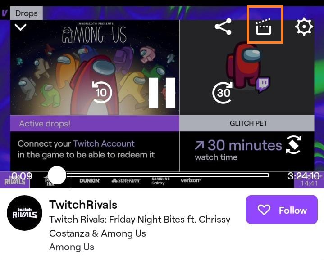This screenshot has width=324, height=260.
Task: Click the TwitchRivals channel name
Action: 83,205
